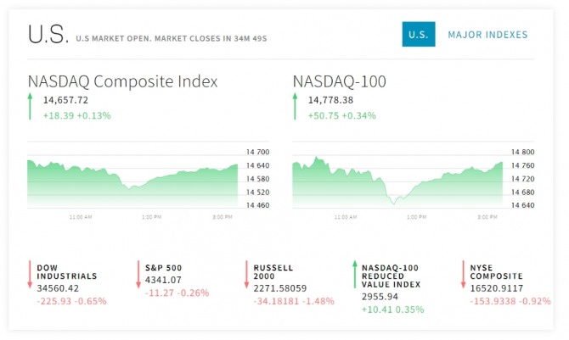
Task: Click the S&P 500 index name
Action: click(x=163, y=267)
